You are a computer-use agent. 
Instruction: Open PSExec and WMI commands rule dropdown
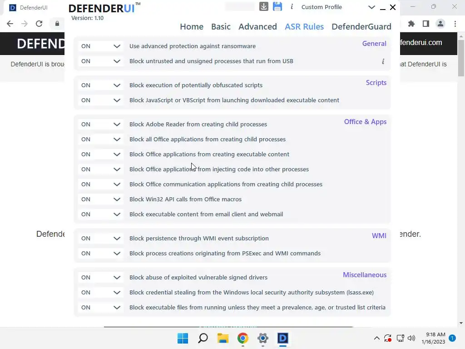coord(100,254)
